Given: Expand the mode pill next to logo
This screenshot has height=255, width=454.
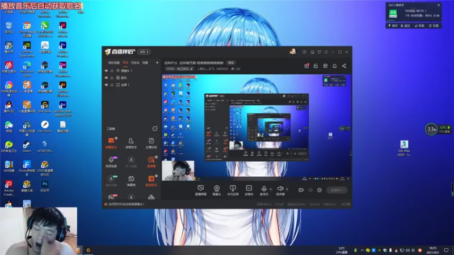Looking at the screenshot, I should 144,52.
